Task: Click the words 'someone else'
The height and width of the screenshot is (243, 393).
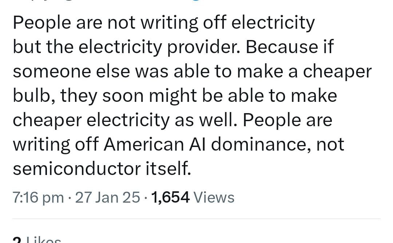Action: point(71,72)
